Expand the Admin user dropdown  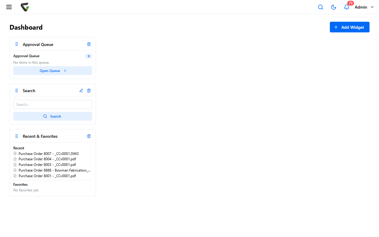[364, 7]
